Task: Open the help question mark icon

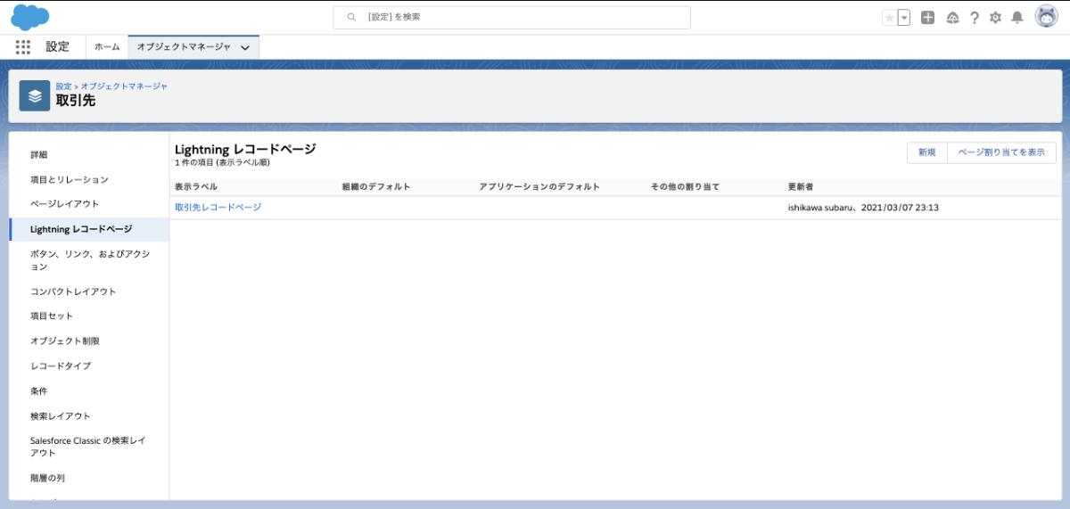Action: click(975, 18)
